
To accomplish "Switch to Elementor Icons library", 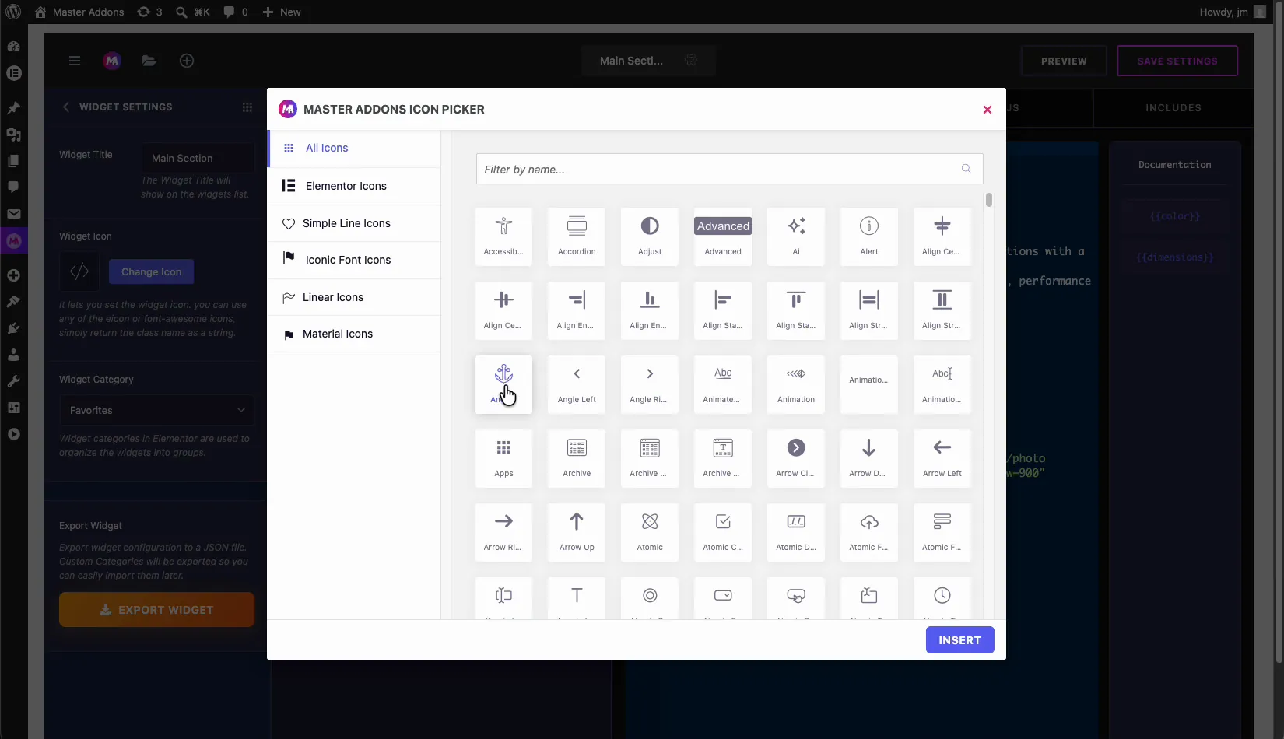I will (355, 186).
